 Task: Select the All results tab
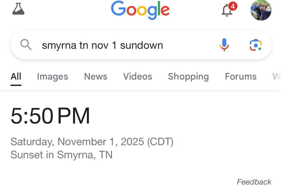16,76
